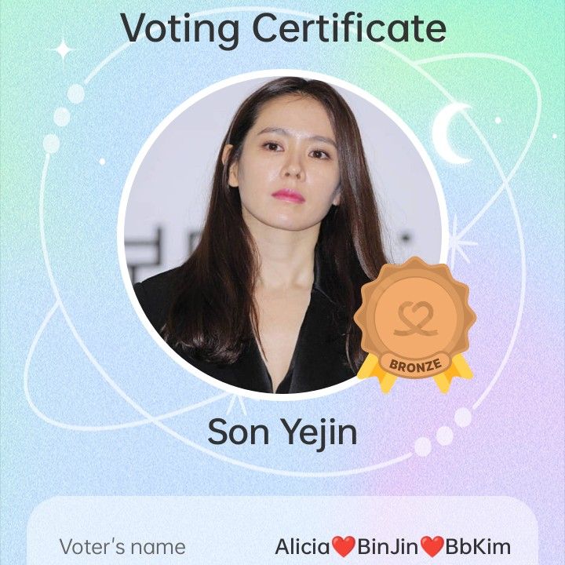This screenshot has height=565, width=565.
Task: Click the first red heart in voter name
Action: pyautogui.click(x=344, y=546)
